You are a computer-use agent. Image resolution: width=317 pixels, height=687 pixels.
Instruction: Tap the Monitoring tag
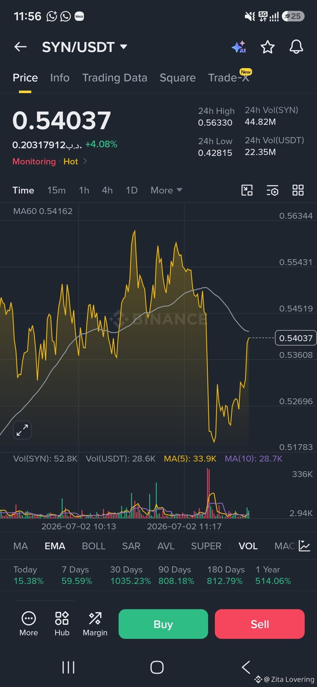tap(34, 161)
